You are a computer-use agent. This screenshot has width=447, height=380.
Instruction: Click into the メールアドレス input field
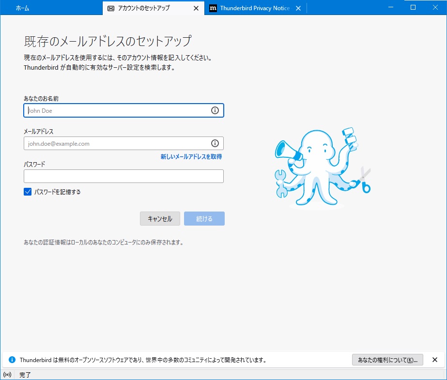point(116,143)
